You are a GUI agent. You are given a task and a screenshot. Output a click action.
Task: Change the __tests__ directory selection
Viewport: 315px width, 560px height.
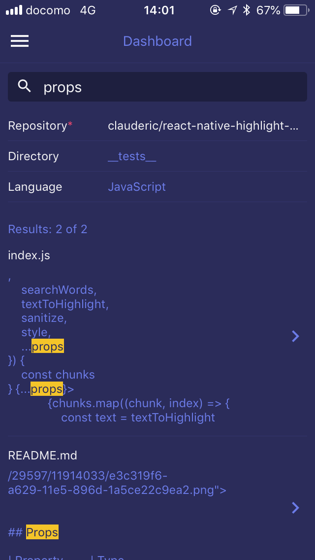coord(132,157)
